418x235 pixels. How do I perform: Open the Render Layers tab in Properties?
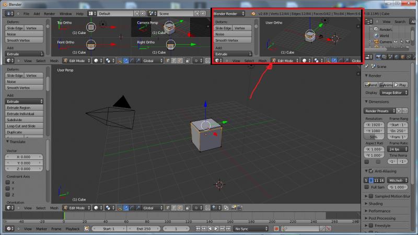pyautogui.click(x=384, y=57)
